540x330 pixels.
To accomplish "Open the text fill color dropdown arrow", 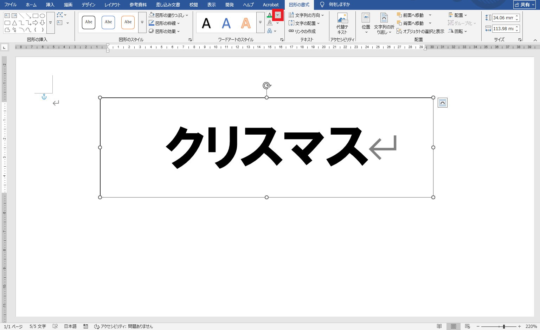I will (278, 15).
